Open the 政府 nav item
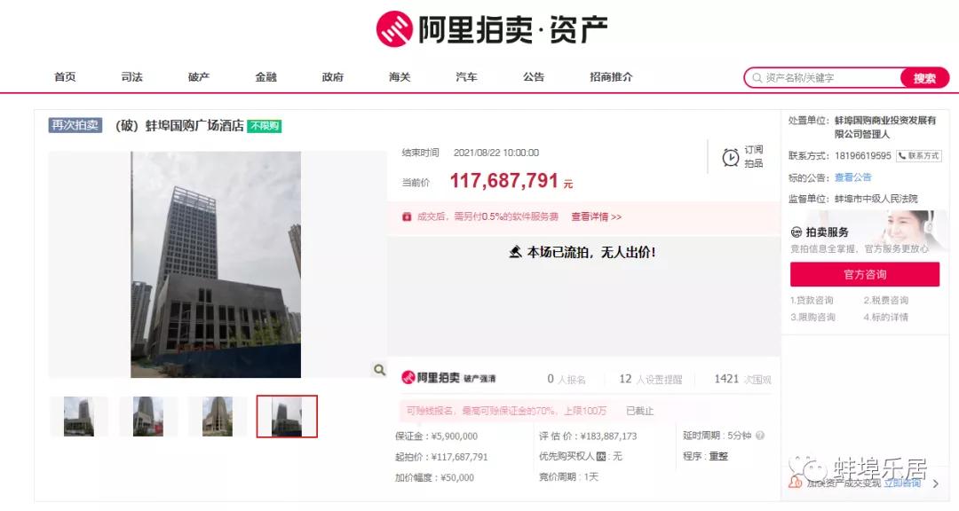The width and height of the screenshot is (959, 511). tap(333, 77)
